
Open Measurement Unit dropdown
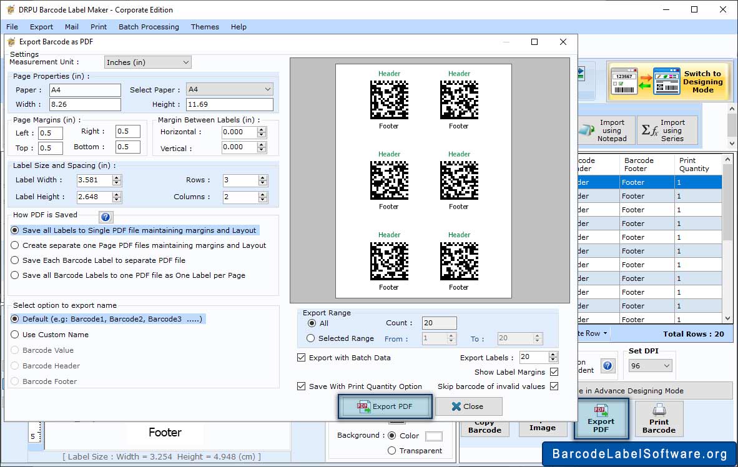point(148,62)
